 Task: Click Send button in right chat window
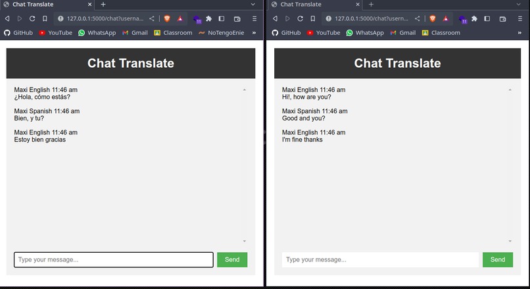(498, 259)
